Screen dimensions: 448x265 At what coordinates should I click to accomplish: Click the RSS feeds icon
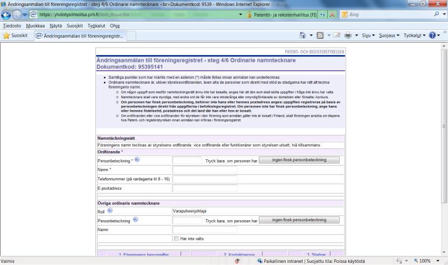320,36
